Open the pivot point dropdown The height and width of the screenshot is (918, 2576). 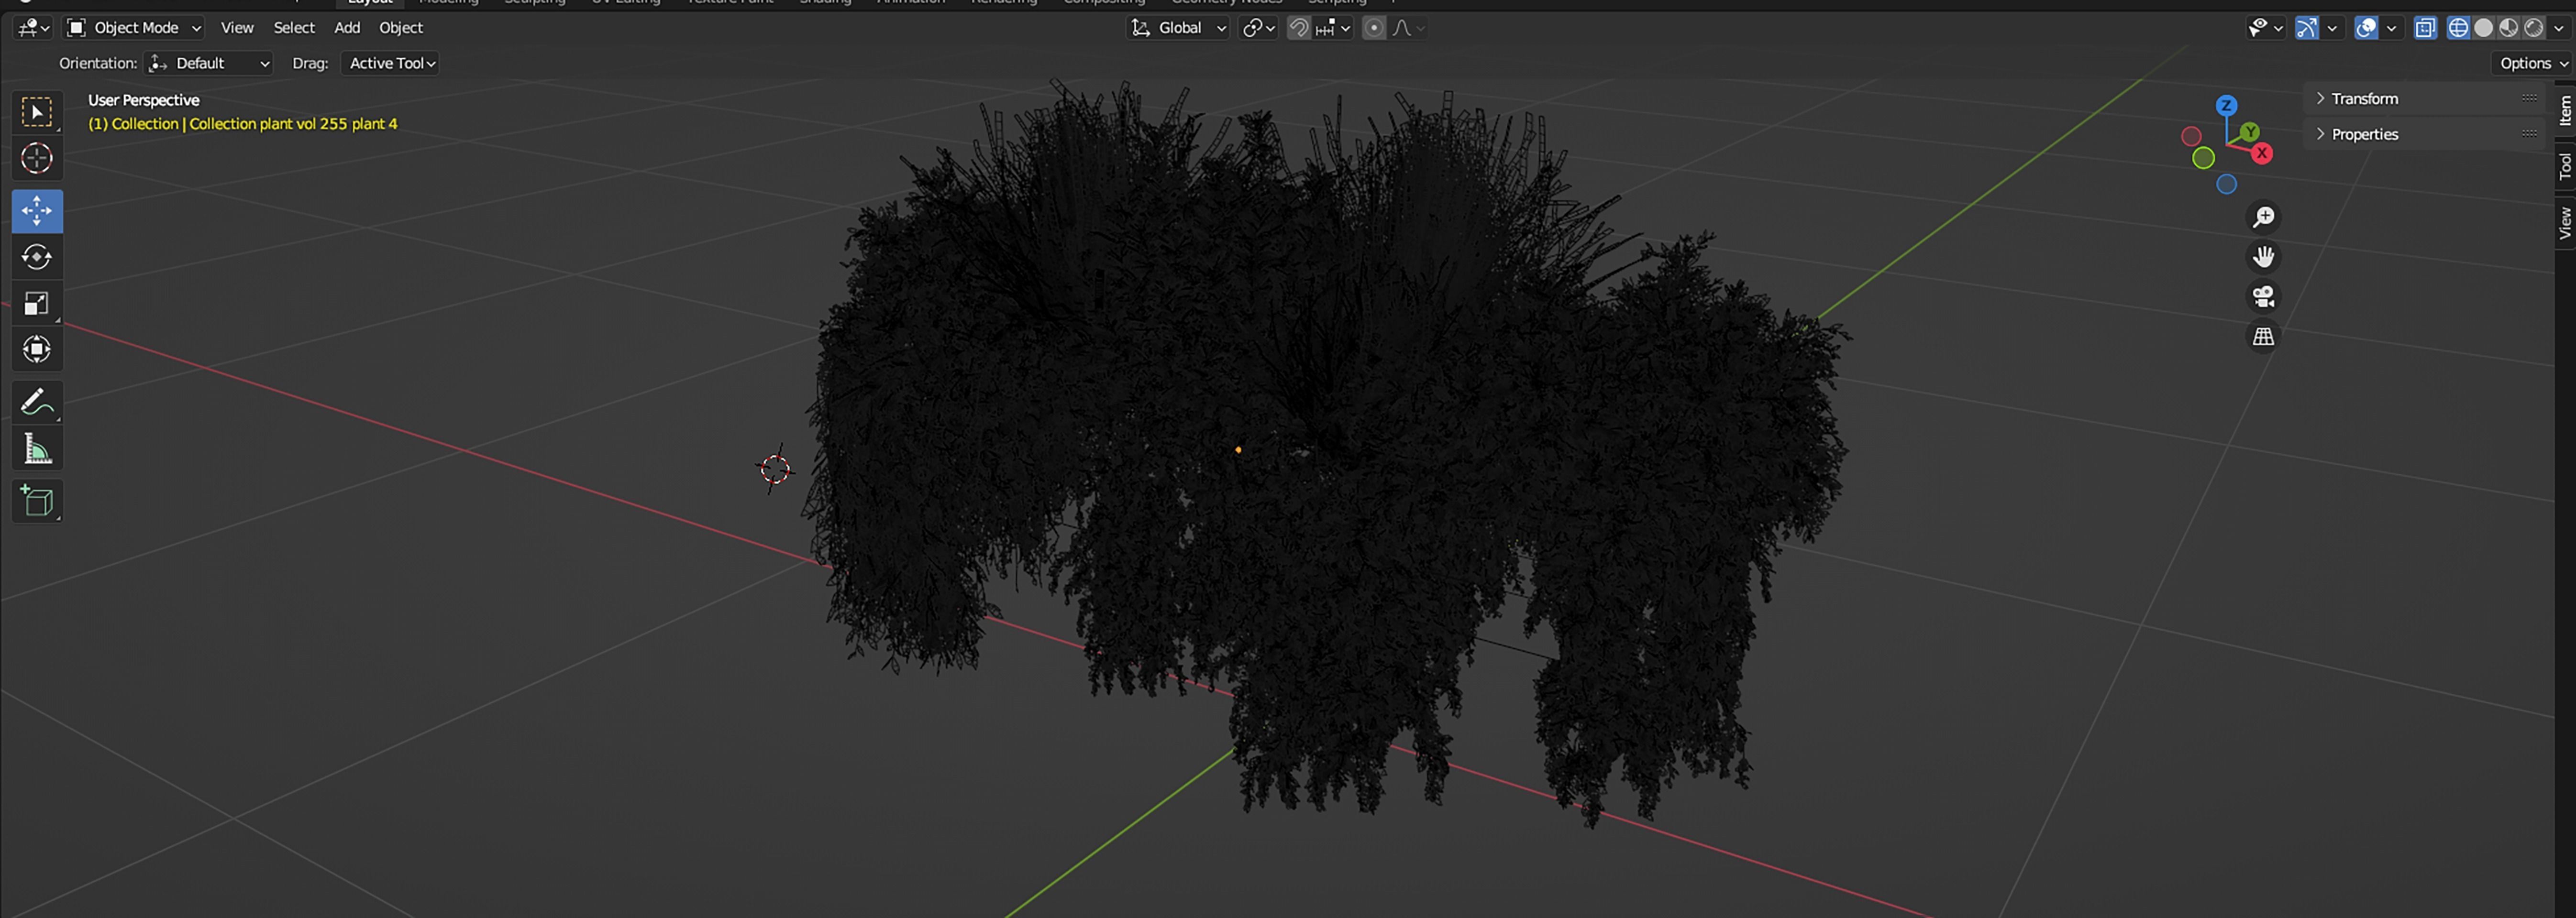pyautogui.click(x=1259, y=28)
